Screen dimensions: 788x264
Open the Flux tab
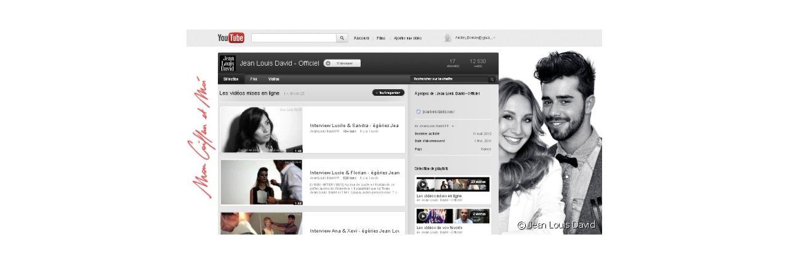(x=254, y=79)
